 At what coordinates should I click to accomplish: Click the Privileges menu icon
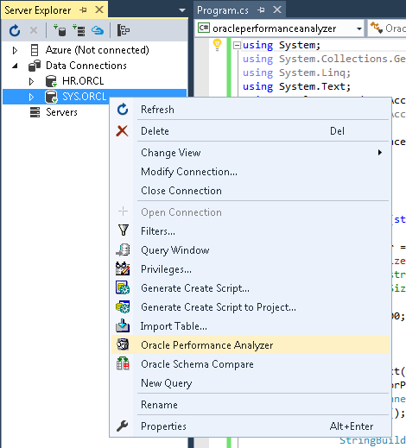123,268
